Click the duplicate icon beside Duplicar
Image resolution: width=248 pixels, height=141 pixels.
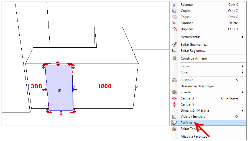click(x=174, y=29)
